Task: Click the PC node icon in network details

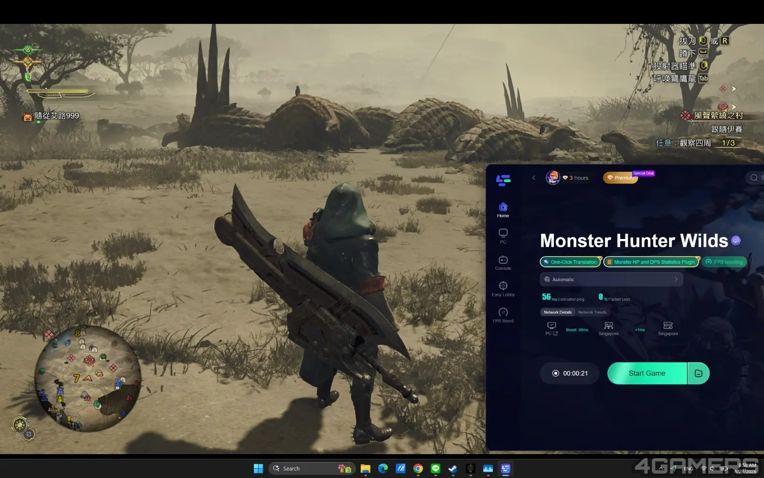Action: pyautogui.click(x=552, y=326)
